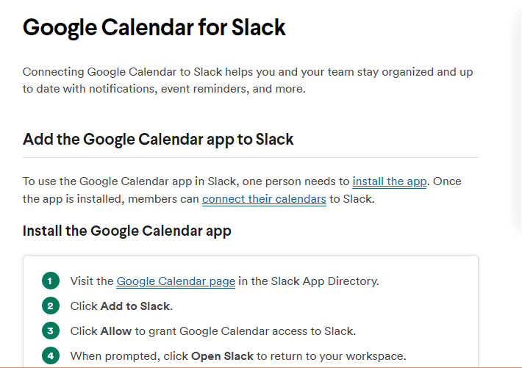The image size is (522, 368).
Task: Click the green step 4 number badge
Action: pos(51,356)
